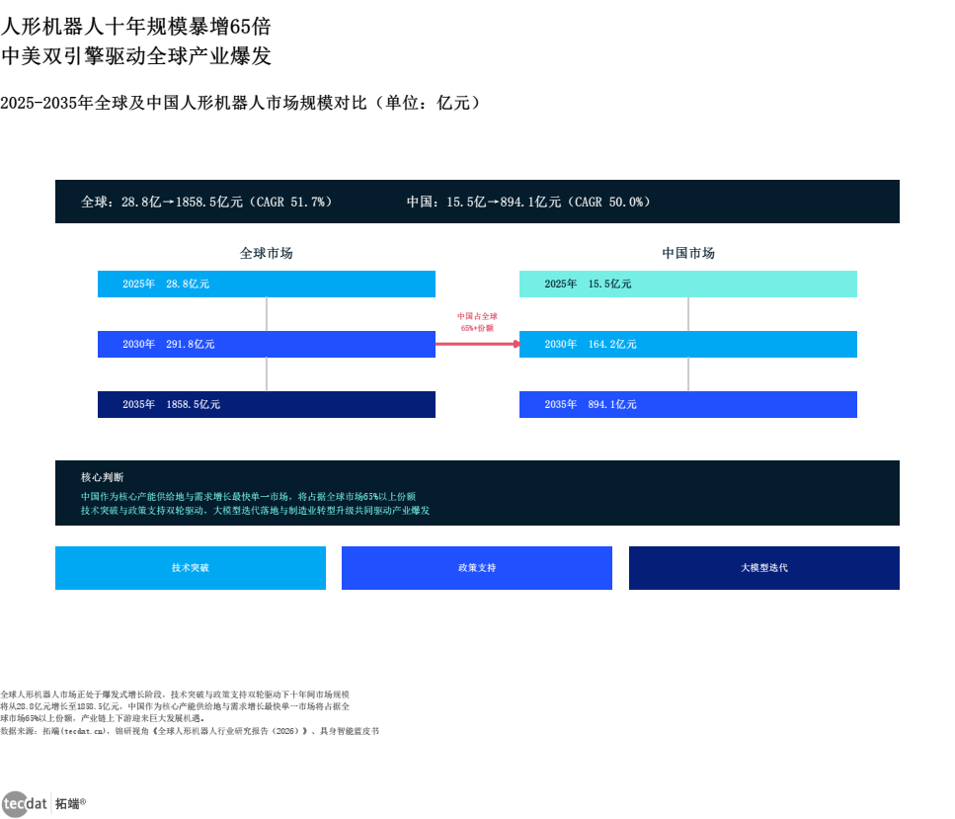Click the judgment line starting 技术突破与政策支持双轮驱动
955x819 pixels.
255,511
